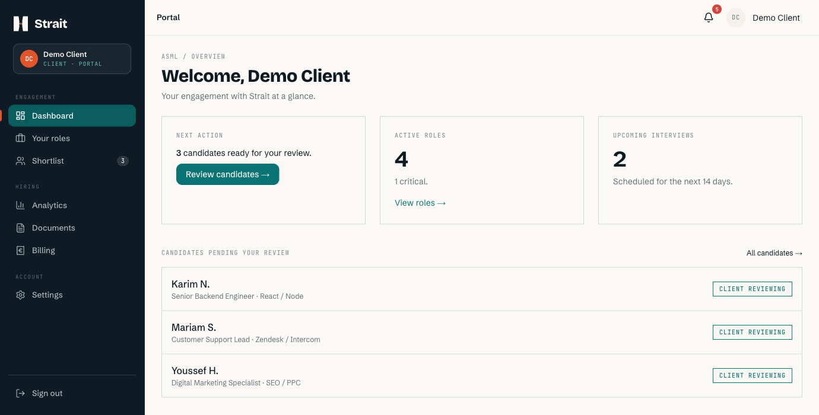Go to Your roles in the sidebar
Viewport: 819px width, 415px height.
pos(72,138)
